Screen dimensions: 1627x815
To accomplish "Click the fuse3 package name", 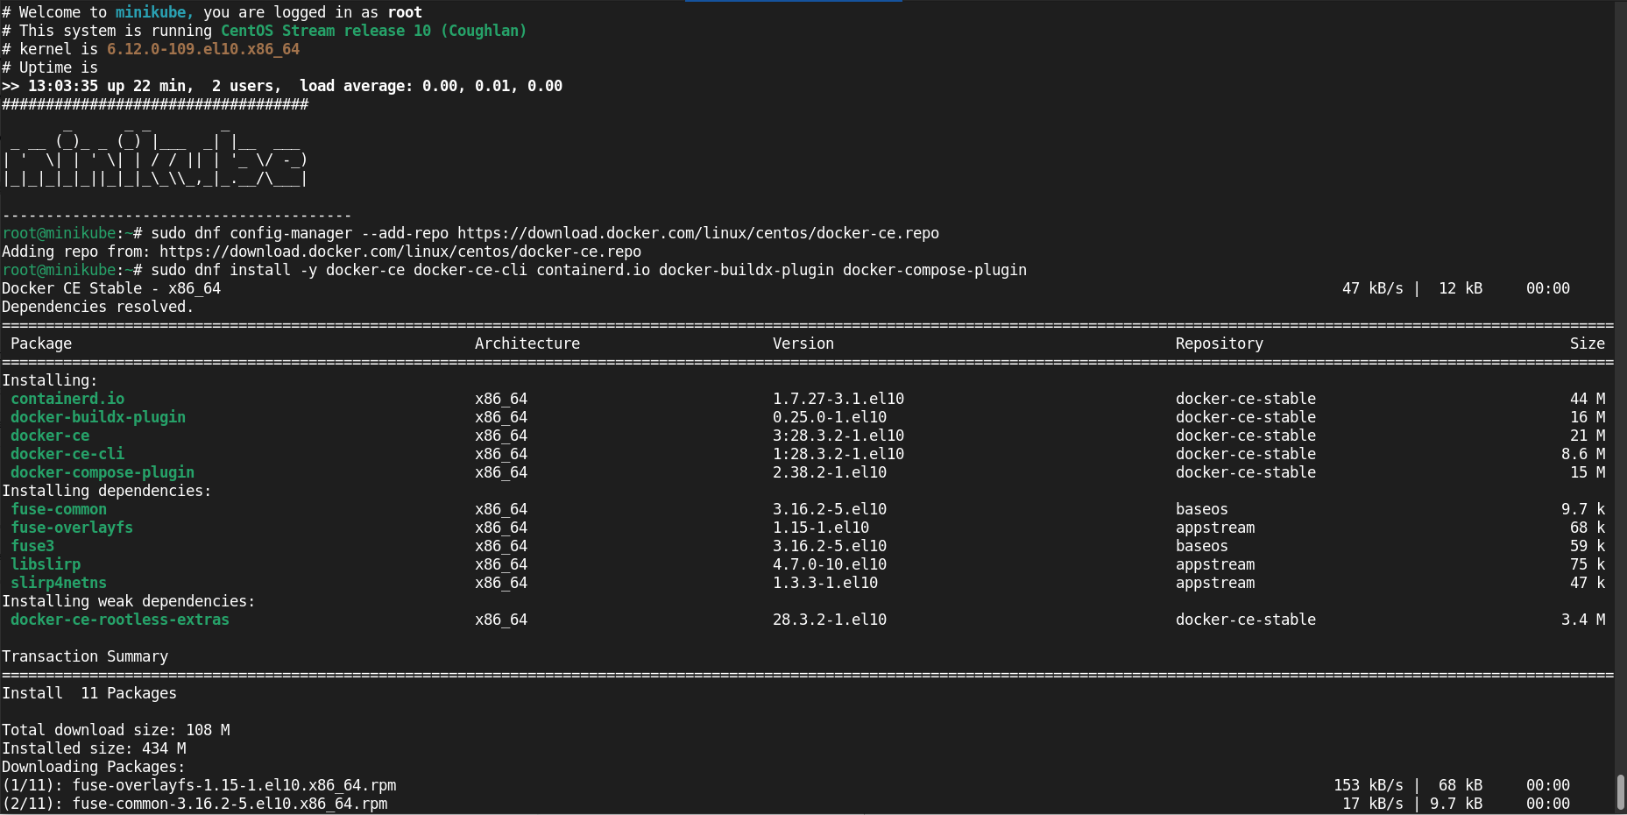I will pyautogui.click(x=32, y=546).
